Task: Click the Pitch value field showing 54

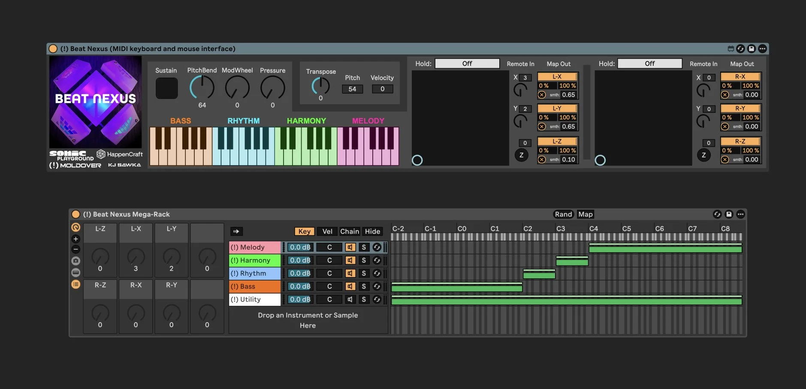Action: pyautogui.click(x=352, y=89)
